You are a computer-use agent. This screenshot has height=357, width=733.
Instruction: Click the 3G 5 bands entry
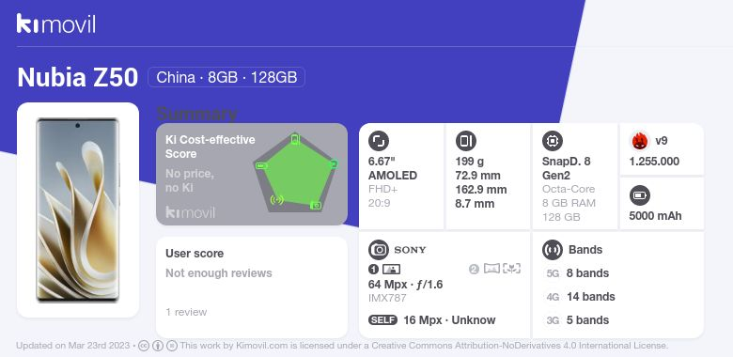[578, 320]
